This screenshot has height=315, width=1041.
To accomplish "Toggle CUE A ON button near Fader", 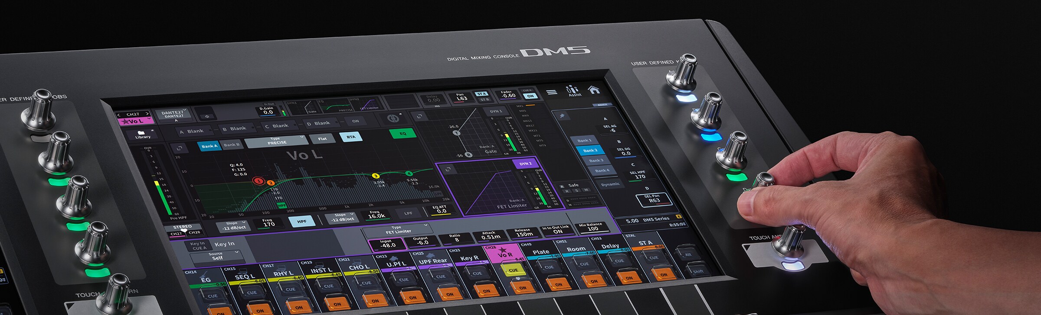I will pos(530,96).
